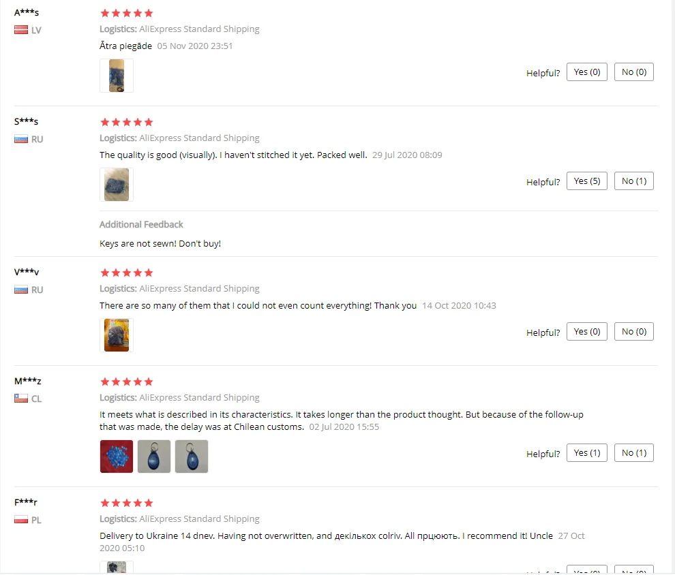
Task: Click F***r review photo thumbnail
Action: point(116,568)
